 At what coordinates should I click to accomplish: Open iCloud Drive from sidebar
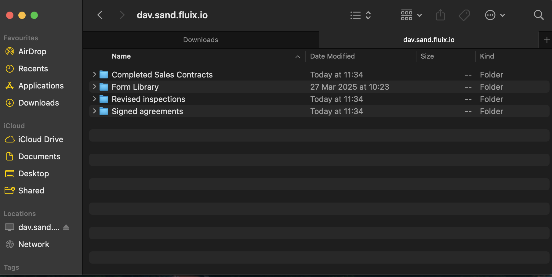[x=40, y=139]
